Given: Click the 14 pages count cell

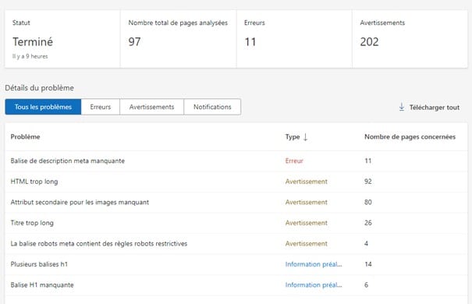Looking at the screenshot, I should click(367, 264).
